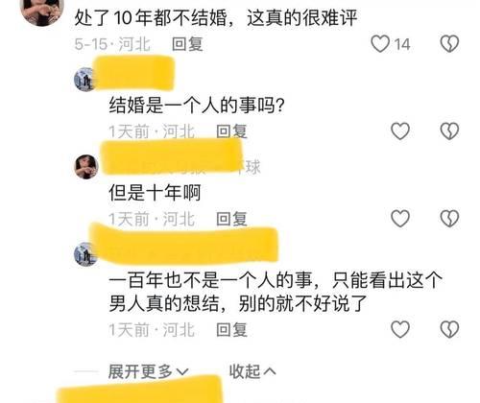Open avatar beside '结婚是一个人的事吗?' reply
Image resolution: width=480 pixels, height=403 pixels.
coord(84,80)
